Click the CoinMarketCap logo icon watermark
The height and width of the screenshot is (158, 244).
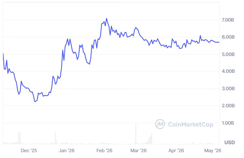point(160,124)
